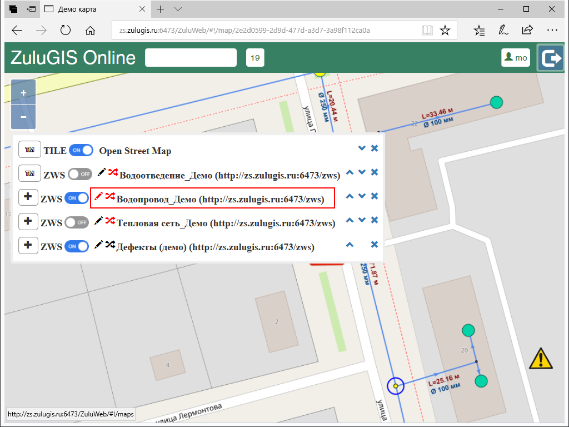Screen dimensions: 569x427
Task: Move Водопровод_Демо layer up with chevron
Action: pos(350,196)
